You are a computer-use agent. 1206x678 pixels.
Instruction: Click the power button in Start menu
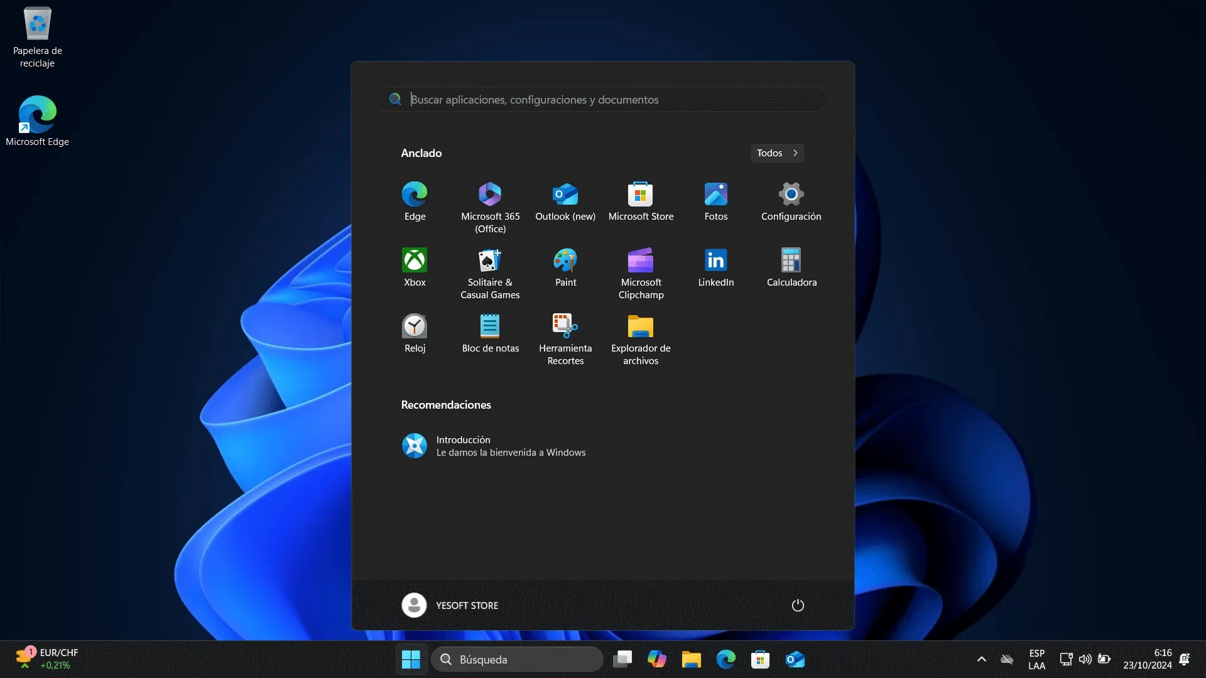[x=798, y=605]
